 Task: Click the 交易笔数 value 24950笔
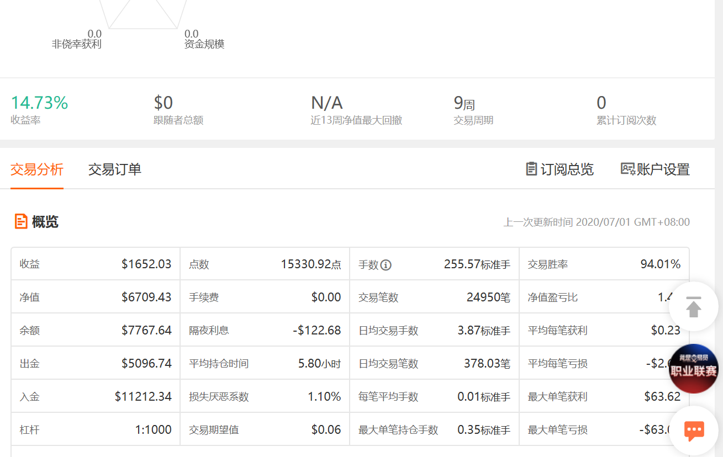[489, 297]
